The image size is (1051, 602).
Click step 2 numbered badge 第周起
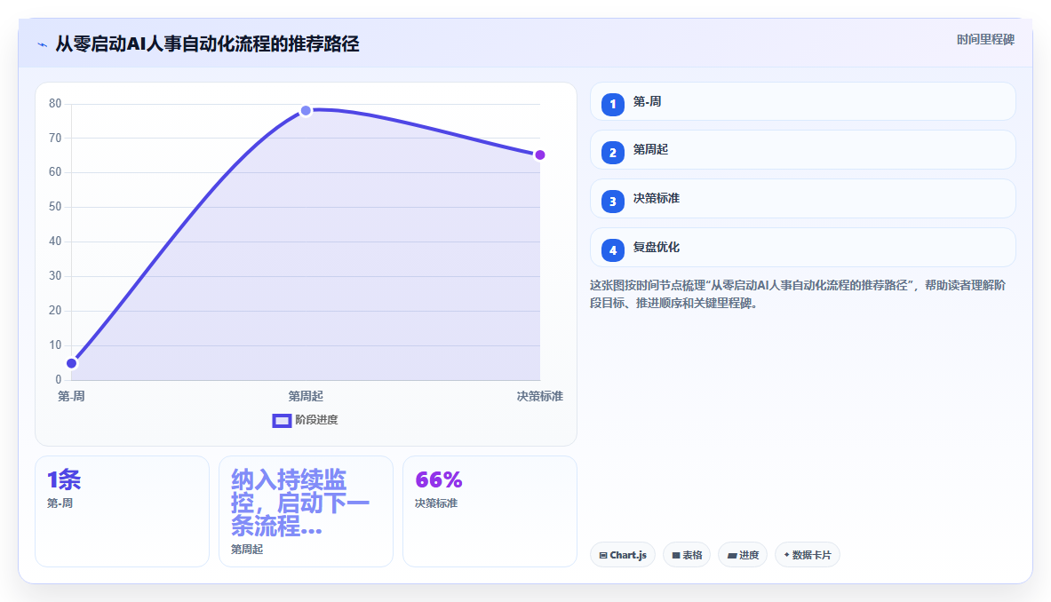613,153
